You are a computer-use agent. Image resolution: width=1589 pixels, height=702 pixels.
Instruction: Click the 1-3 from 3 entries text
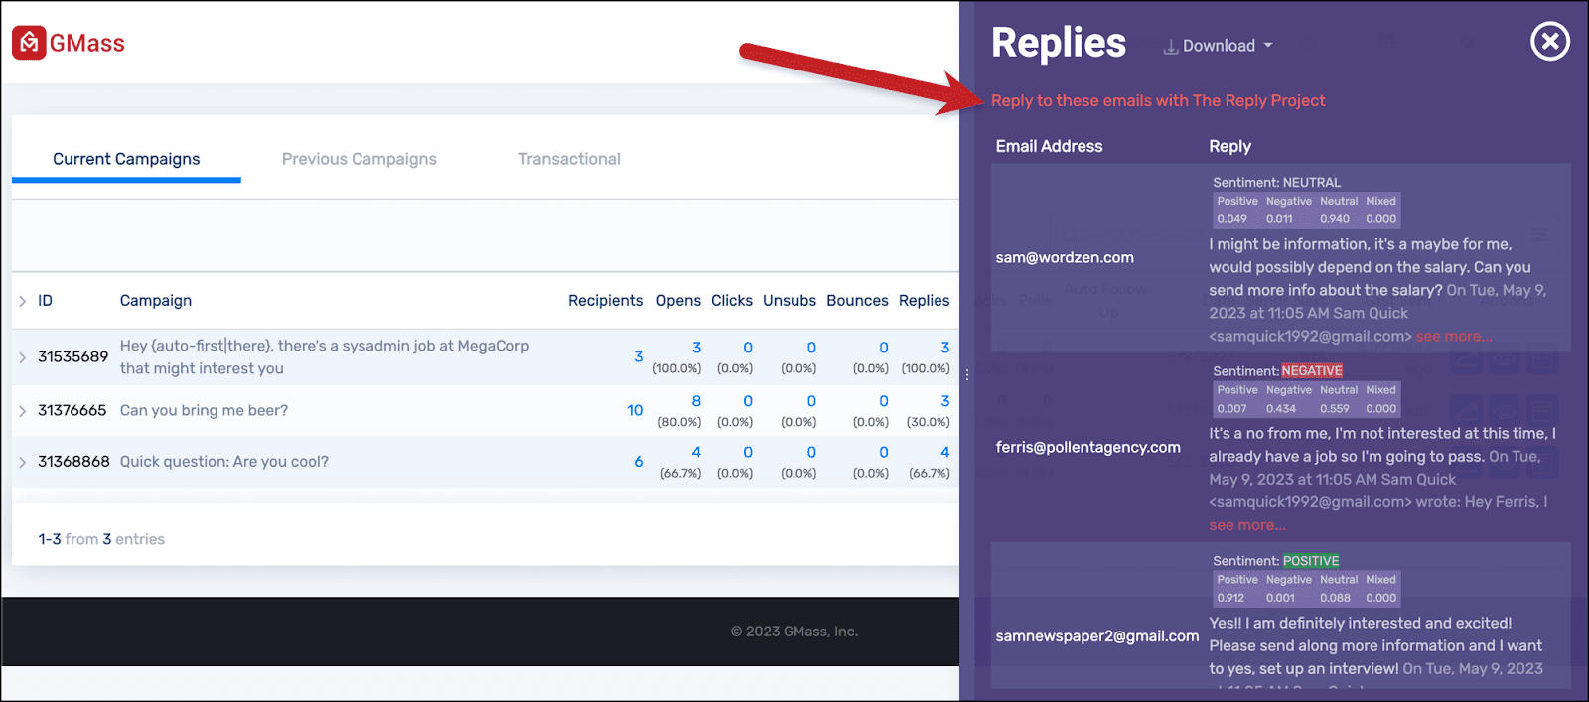click(101, 539)
